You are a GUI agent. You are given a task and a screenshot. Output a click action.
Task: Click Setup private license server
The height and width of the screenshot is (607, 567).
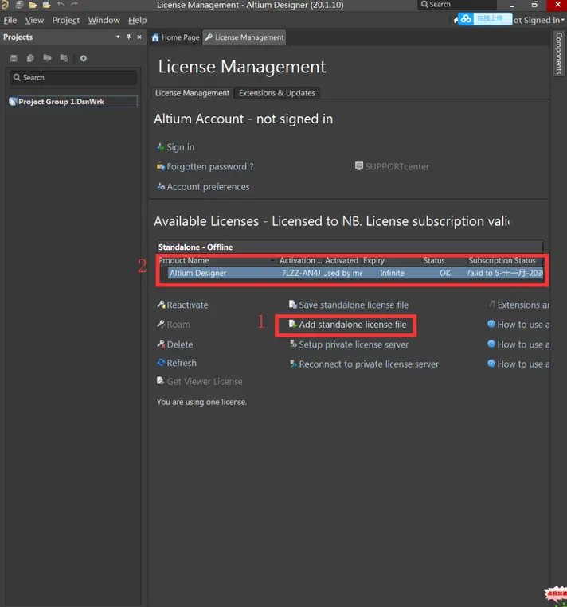[349, 344]
